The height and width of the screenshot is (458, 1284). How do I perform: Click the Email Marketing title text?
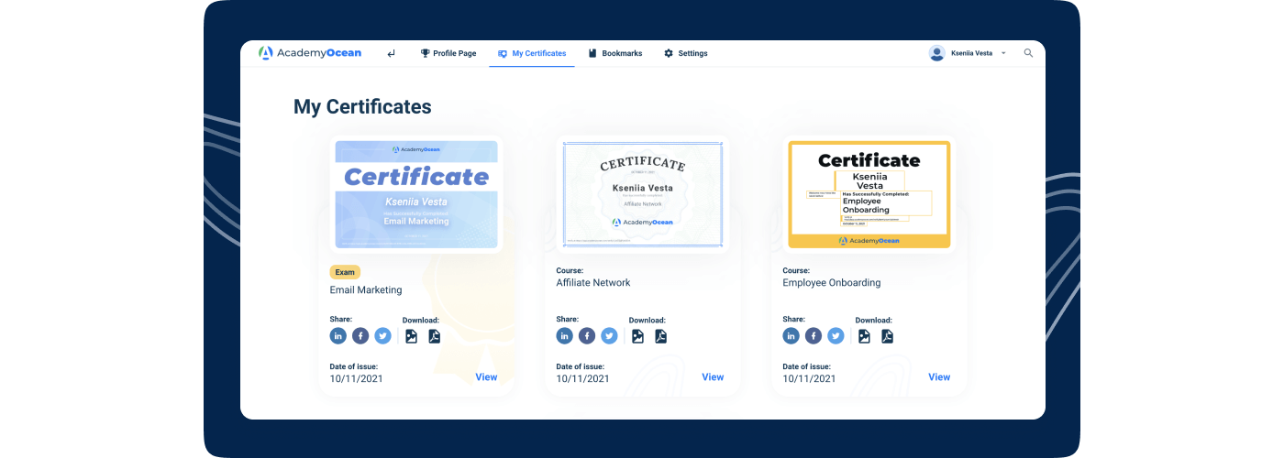click(x=366, y=290)
